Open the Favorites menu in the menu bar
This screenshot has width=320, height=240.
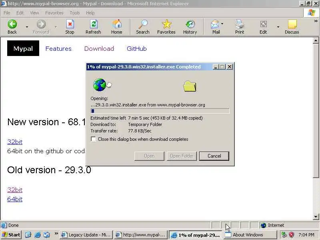click(54, 13)
